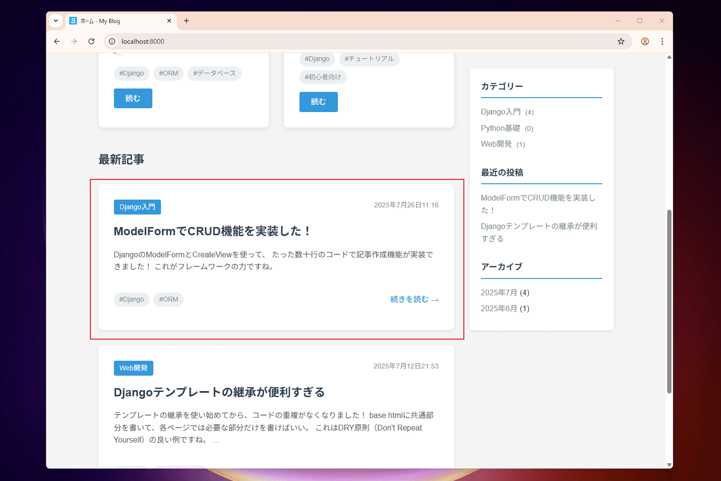Open Django入門 (4) category in sidebar
Image resolution: width=721 pixels, height=481 pixels.
click(507, 112)
